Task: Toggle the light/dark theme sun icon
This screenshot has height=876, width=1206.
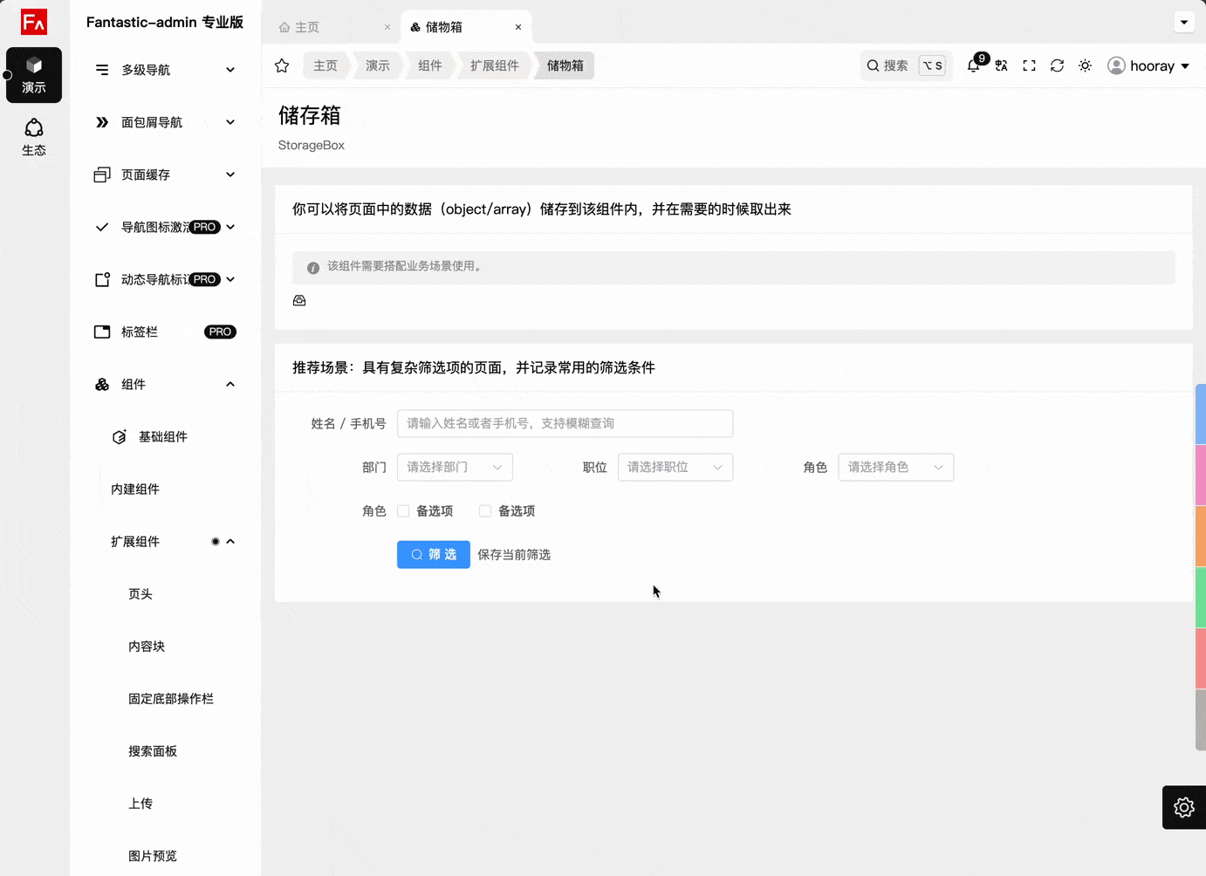Action: (x=1086, y=65)
